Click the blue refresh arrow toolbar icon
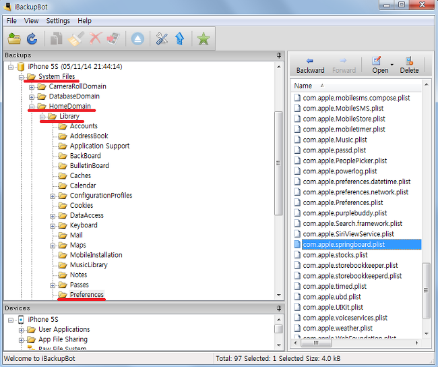Viewport: 438px width, 367px height. [x=32, y=38]
